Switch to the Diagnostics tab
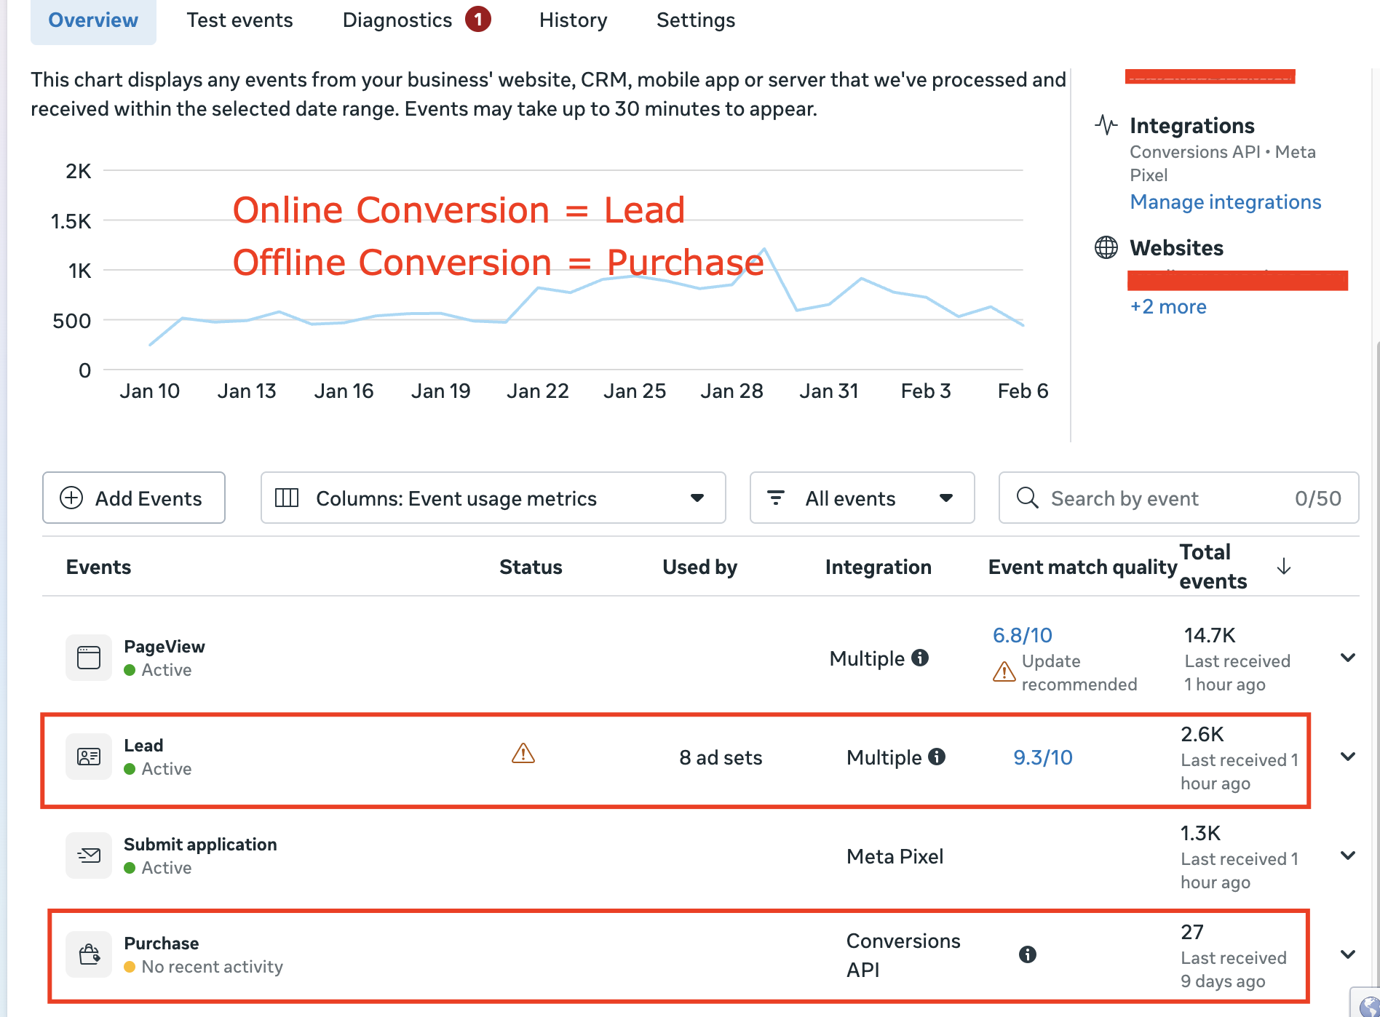This screenshot has width=1380, height=1017. [x=397, y=20]
